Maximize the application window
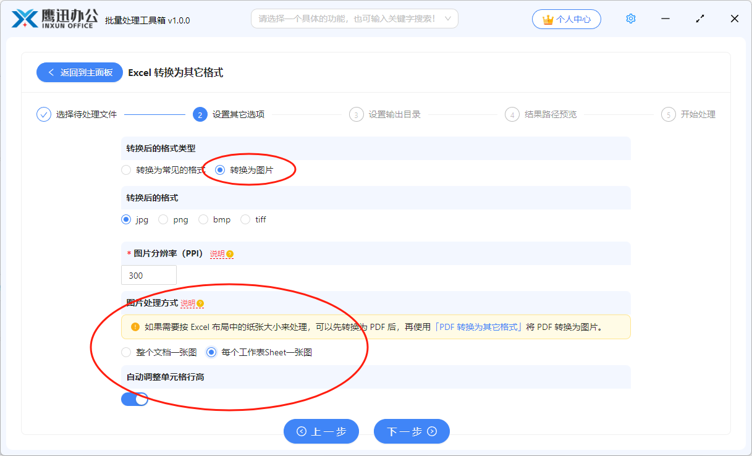This screenshot has height=456, width=752. 700,19
